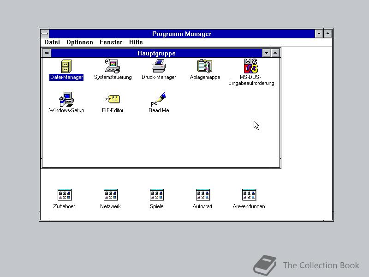This screenshot has width=369, height=277.
Task: Select the Zubehoer program group icon
Action: point(65,195)
